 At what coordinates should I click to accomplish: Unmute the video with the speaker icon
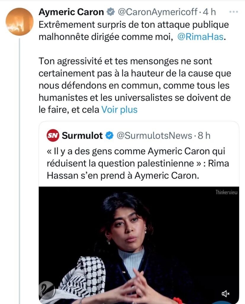click(x=225, y=294)
